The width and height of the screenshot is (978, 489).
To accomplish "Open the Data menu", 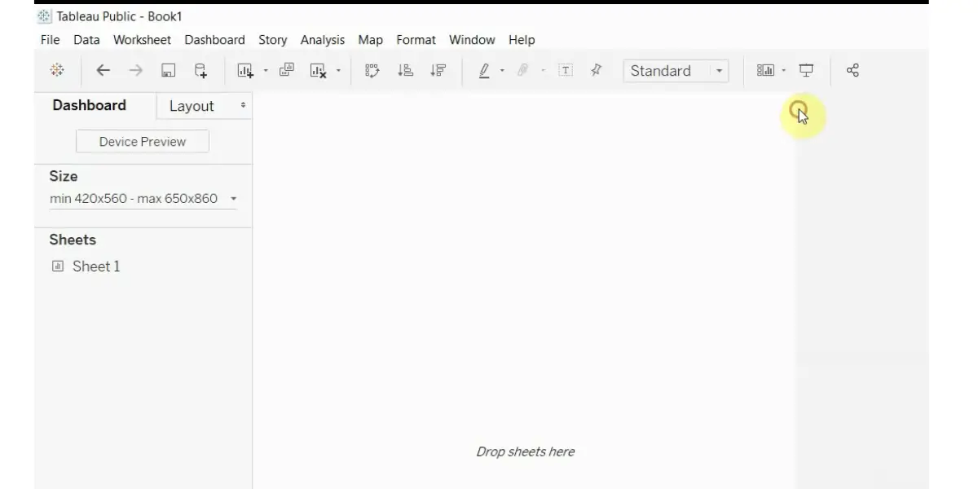I will (86, 39).
